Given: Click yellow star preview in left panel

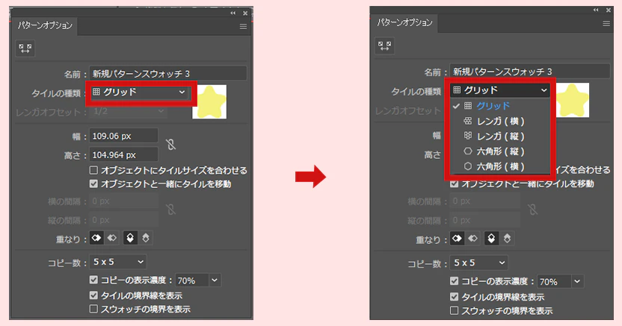Looking at the screenshot, I should (x=209, y=101).
